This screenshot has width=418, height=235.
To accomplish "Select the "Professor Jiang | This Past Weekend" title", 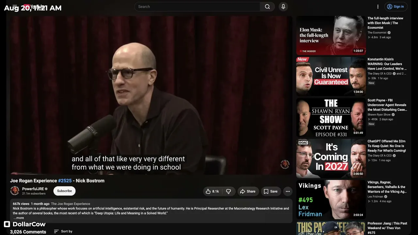I will tap(387, 228).
